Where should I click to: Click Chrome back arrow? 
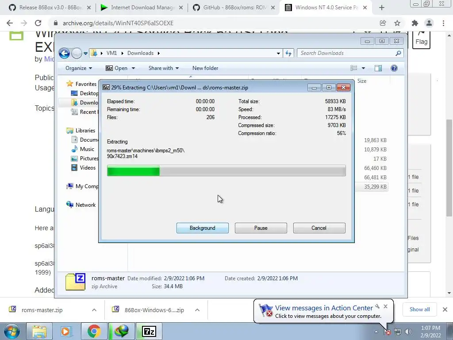coord(10,23)
